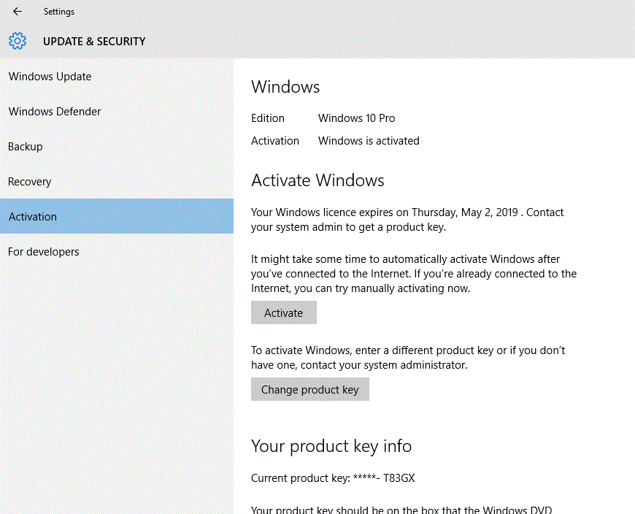This screenshot has height=514, width=635.
Task: Click the Settings gear icon
Action: point(18,41)
